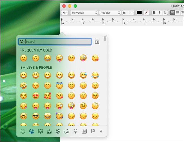Open text background color swatch
This screenshot has height=142, width=184.
click(x=146, y=13)
